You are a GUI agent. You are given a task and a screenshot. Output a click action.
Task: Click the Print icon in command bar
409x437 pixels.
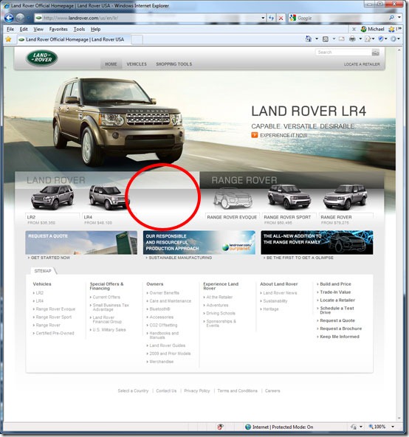(x=352, y=38)
